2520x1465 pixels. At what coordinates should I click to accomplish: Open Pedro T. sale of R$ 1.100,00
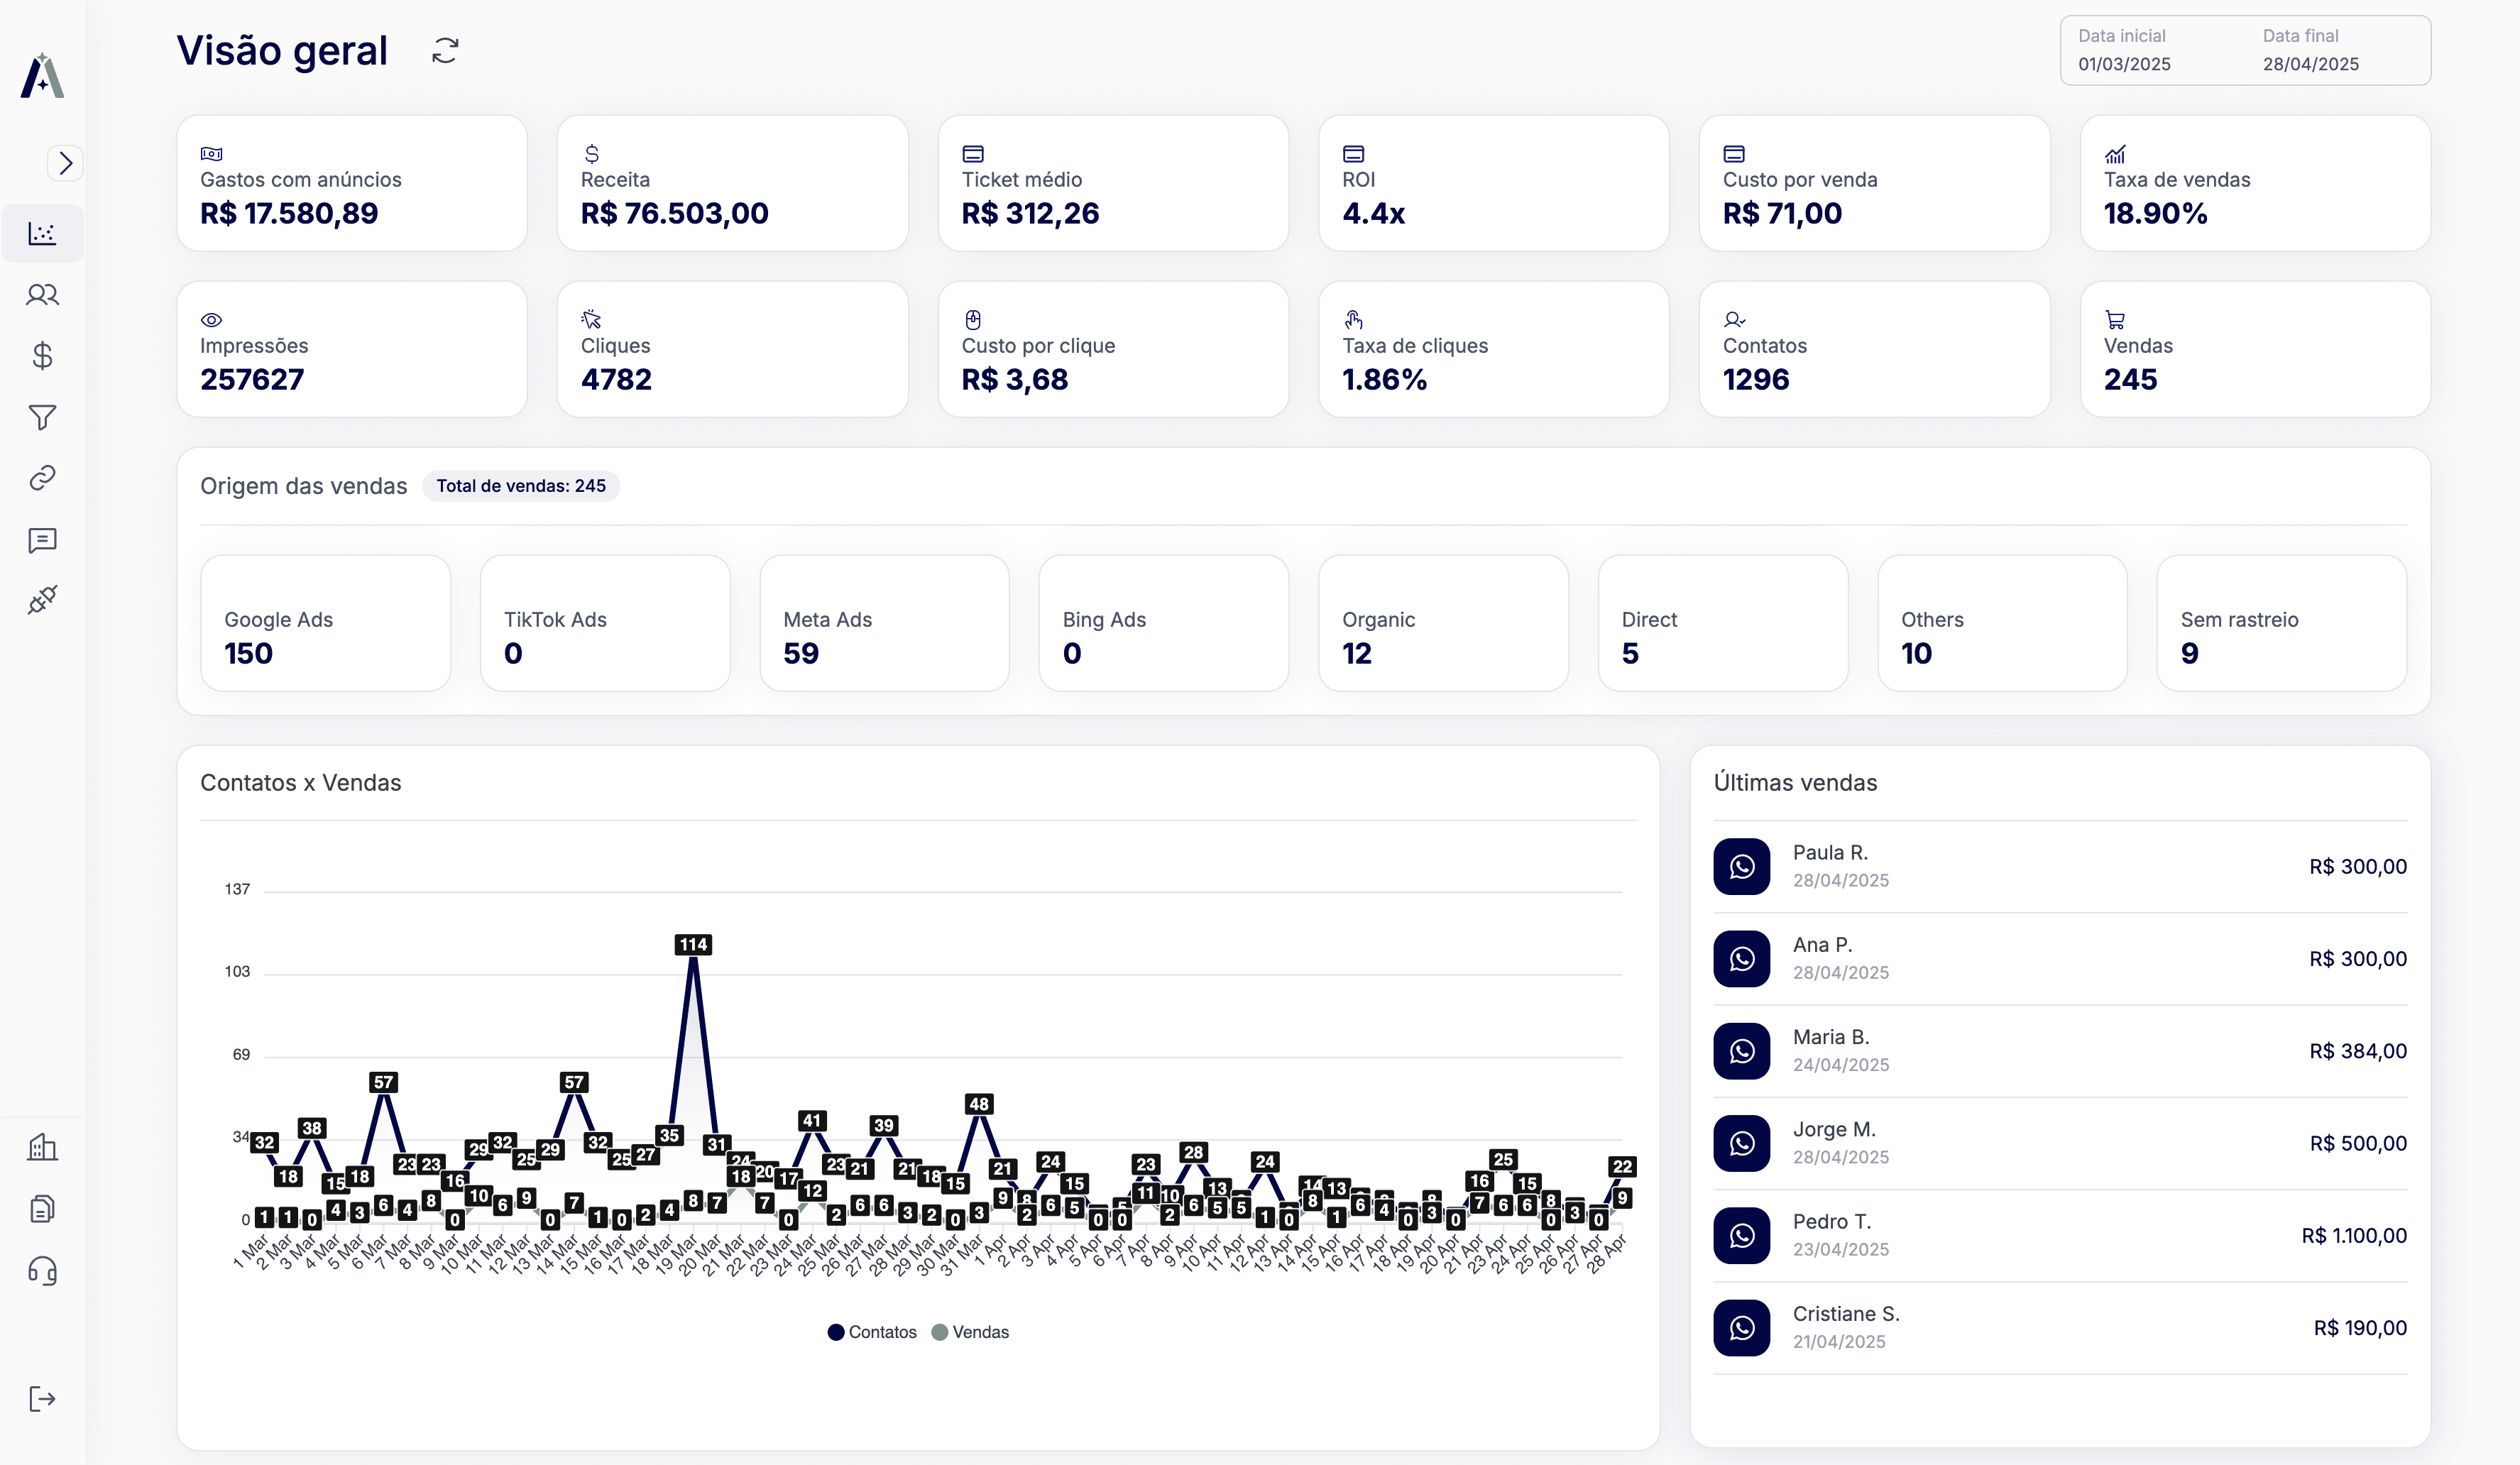2059,1236
